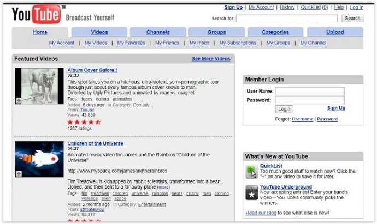Click Sign Up in the top bar
This screenshot has height=224, width=377.
(233, 8)
